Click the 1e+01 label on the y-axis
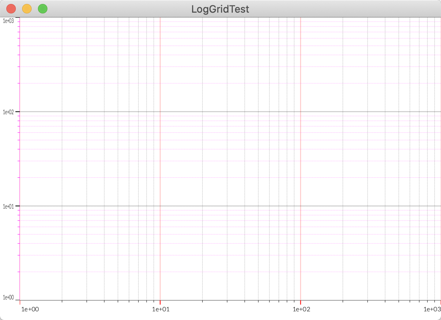Image resolution: width=441 pixels, height=320 pixels. tap(8, 207)
